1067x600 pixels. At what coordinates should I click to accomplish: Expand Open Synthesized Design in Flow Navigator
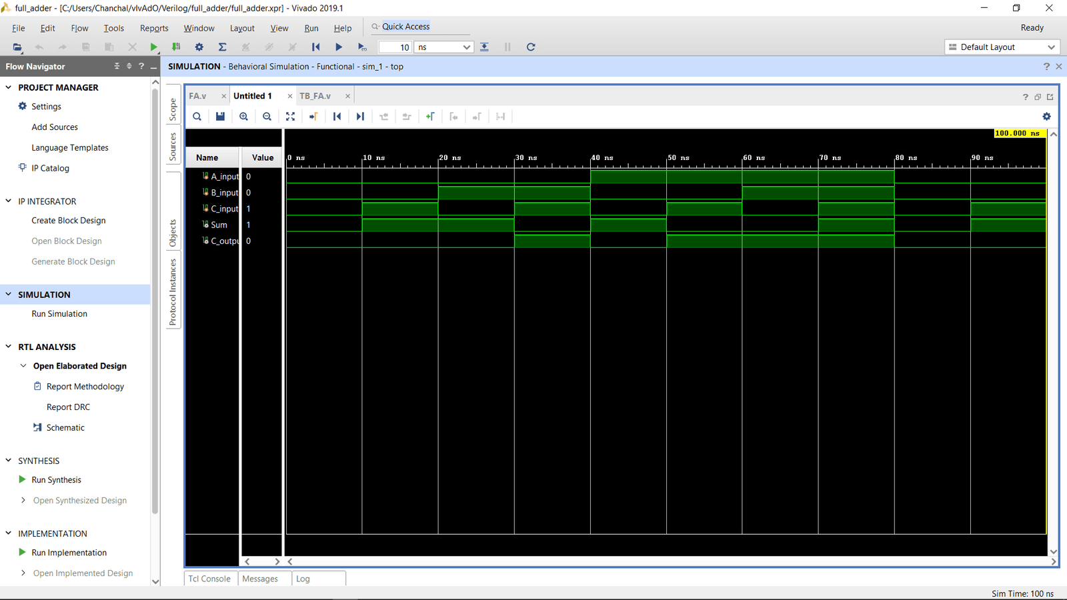point(22,500)
